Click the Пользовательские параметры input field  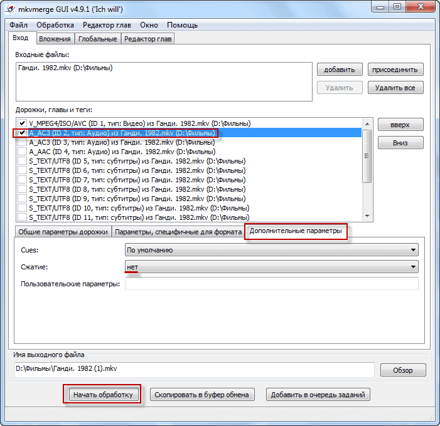[271, 284]
